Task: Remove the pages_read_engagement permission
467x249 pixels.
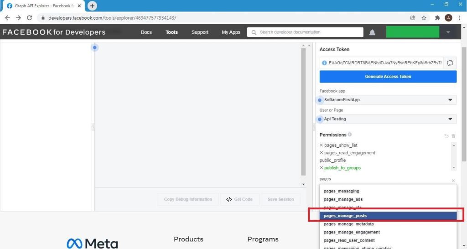Action: pos(322,153)
